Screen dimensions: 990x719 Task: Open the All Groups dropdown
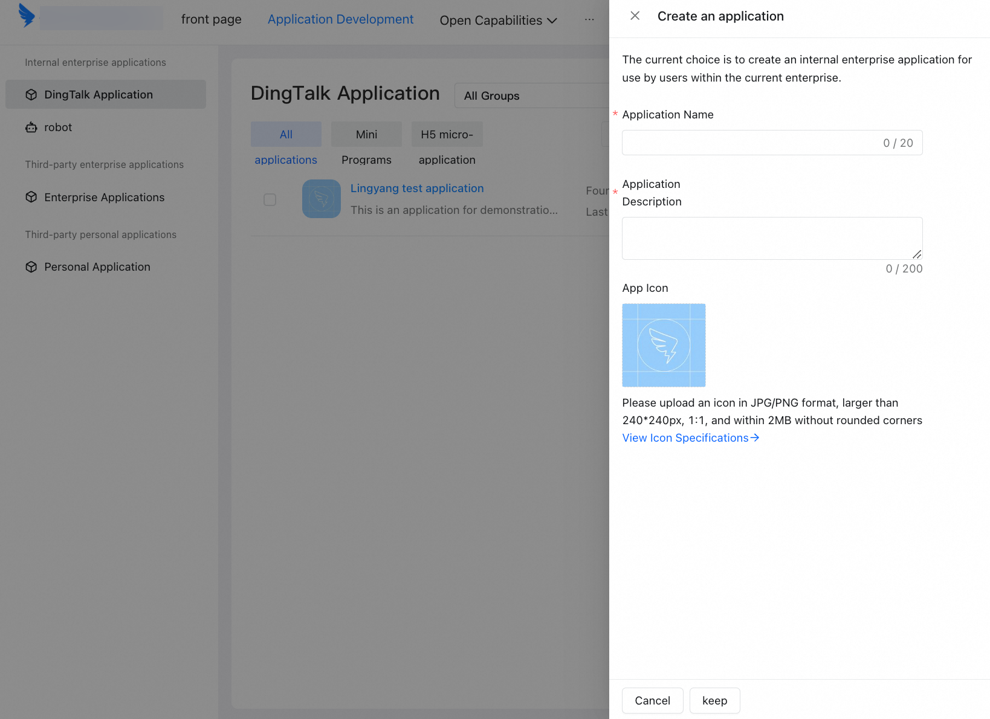click(x=532, y=95)
